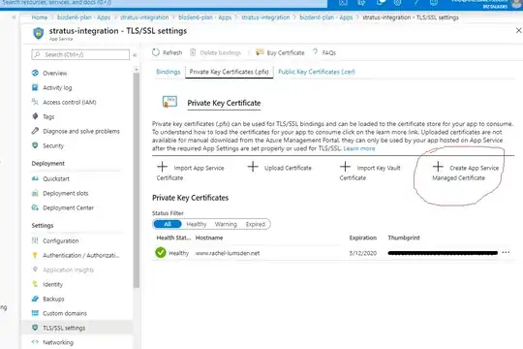Open ellipsis menu for www.rachel-lumsden.net certificate
Viewport: 523px width, 349px height.
506,252
